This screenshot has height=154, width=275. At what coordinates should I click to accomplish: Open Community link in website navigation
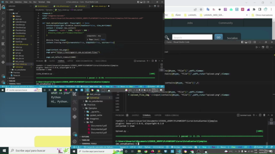click(x=226, y=23)
